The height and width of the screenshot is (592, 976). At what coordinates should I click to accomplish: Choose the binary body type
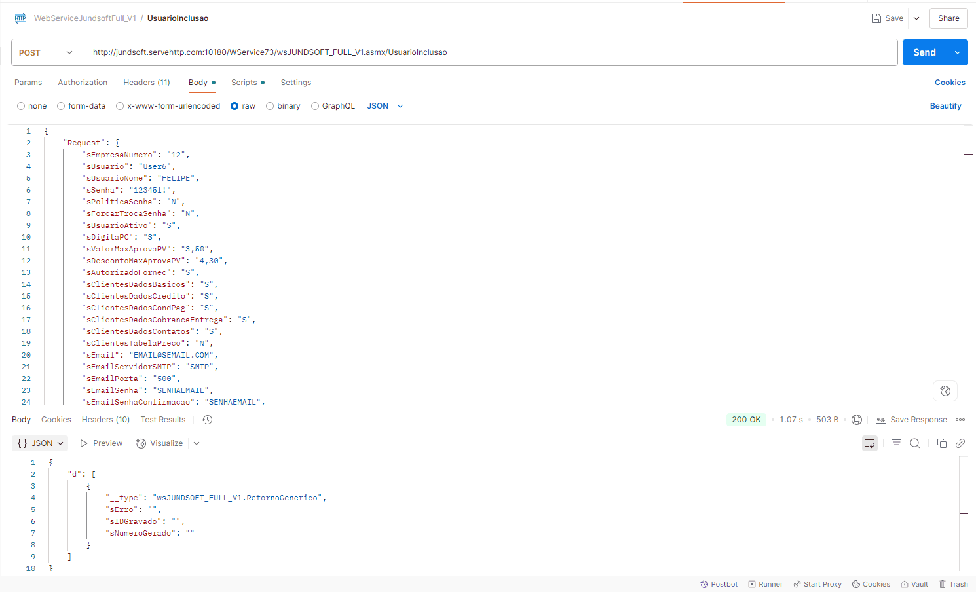pyautogui.click(x=270, y=106)
